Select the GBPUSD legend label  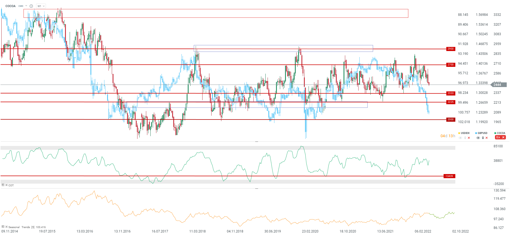pos(482,133)
